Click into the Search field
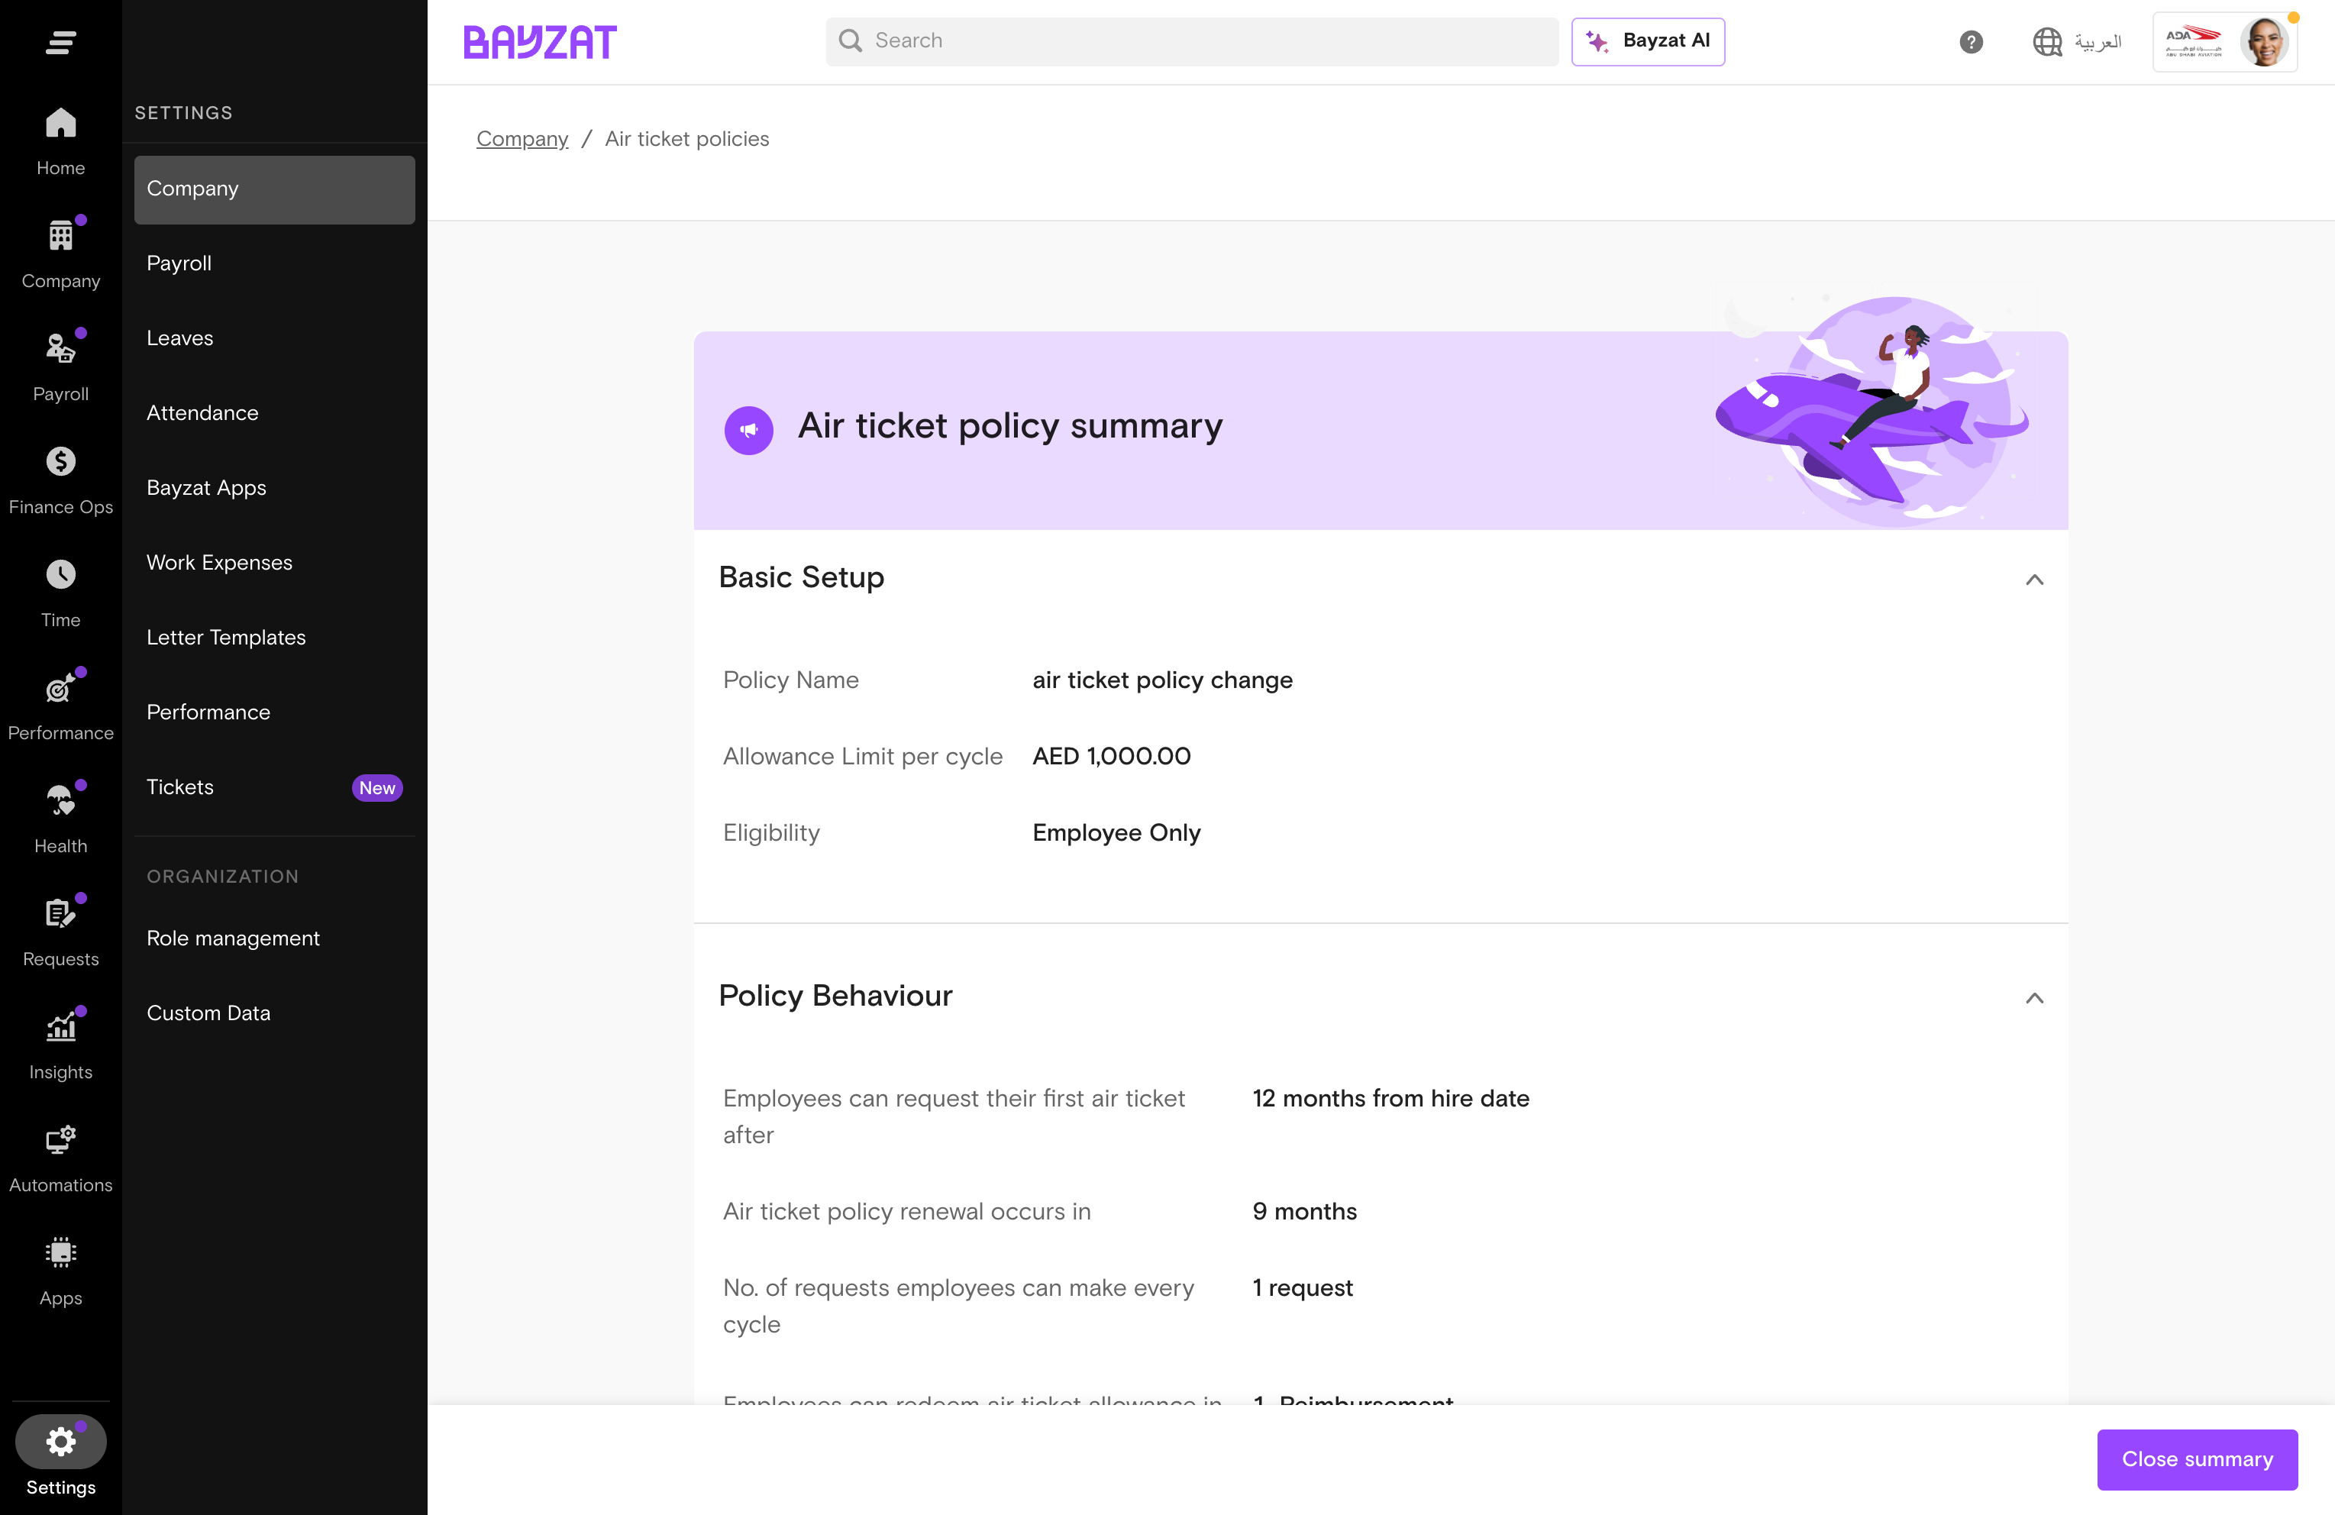 1191,41
